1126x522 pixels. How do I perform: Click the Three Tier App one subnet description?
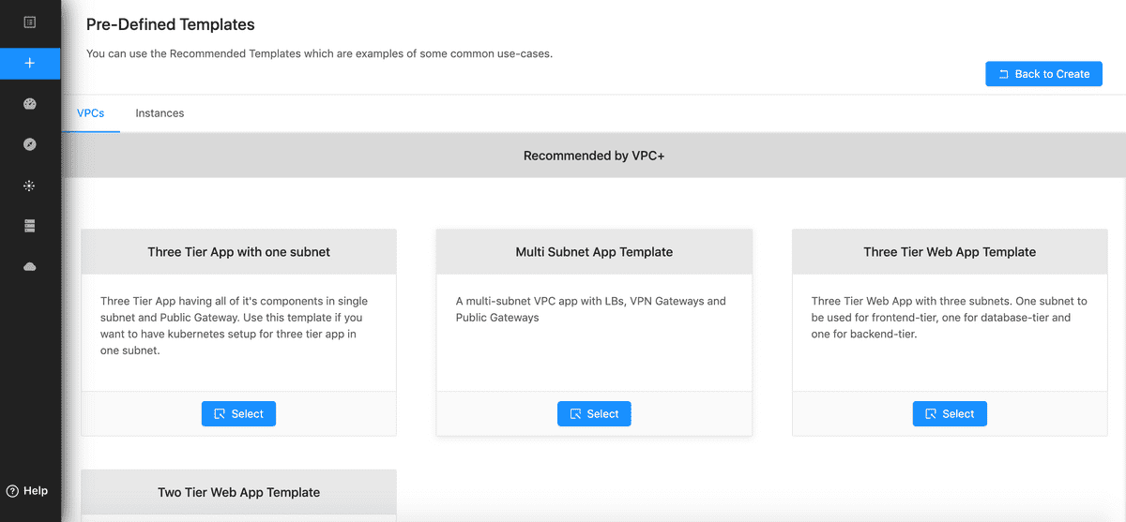[235, 326]
